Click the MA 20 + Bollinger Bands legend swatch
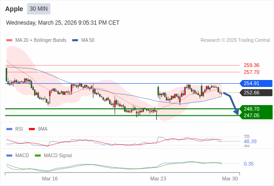This screenshot has height=186, width=274. click(9, 40)
